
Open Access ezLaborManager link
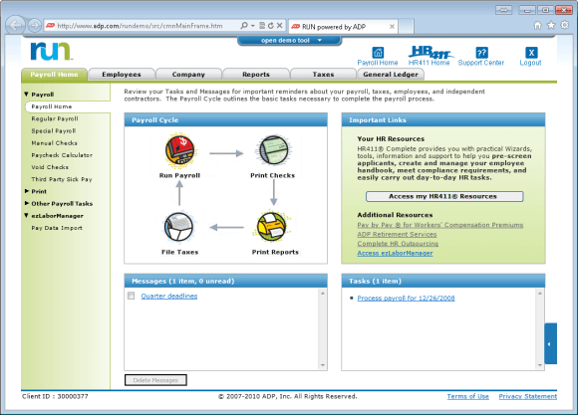(395, 253)
